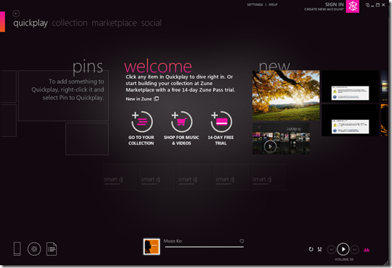This screenshot has width=392, height=268.
Task: Open the New in Zune link
Action: click(x=139, y=99)
